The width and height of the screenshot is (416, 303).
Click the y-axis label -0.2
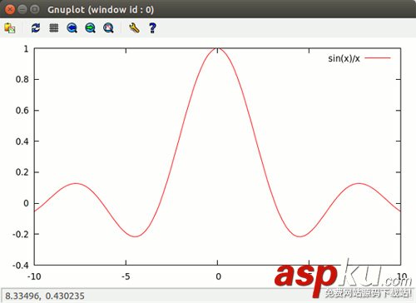[21, 235]
